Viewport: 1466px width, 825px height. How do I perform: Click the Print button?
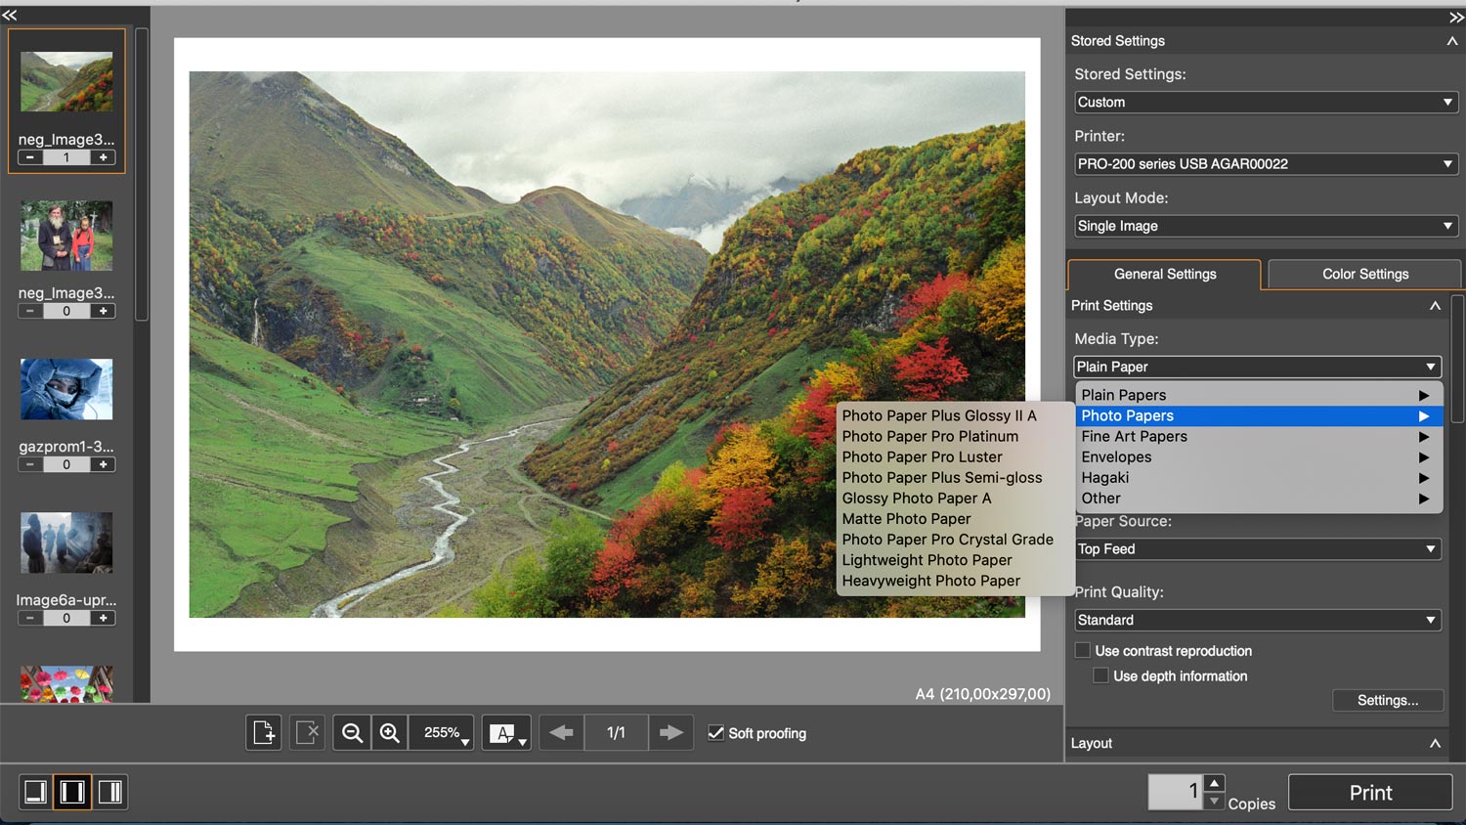click(1369, 793)
